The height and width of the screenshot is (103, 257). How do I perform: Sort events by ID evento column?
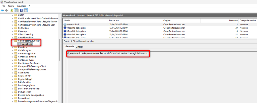point(219,21)
